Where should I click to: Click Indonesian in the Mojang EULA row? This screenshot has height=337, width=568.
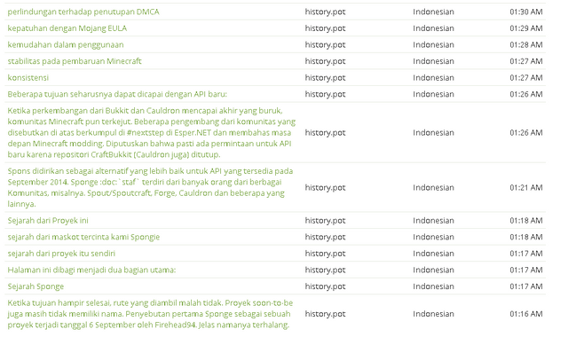(x=433, y=28)
